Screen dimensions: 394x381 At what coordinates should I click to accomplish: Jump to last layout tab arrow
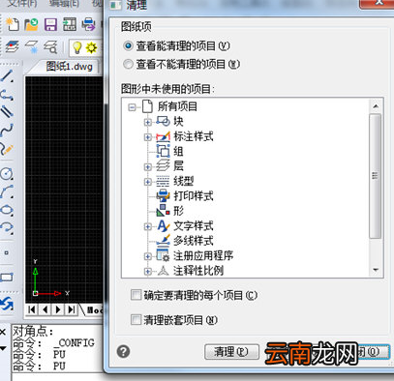[72, 309]
